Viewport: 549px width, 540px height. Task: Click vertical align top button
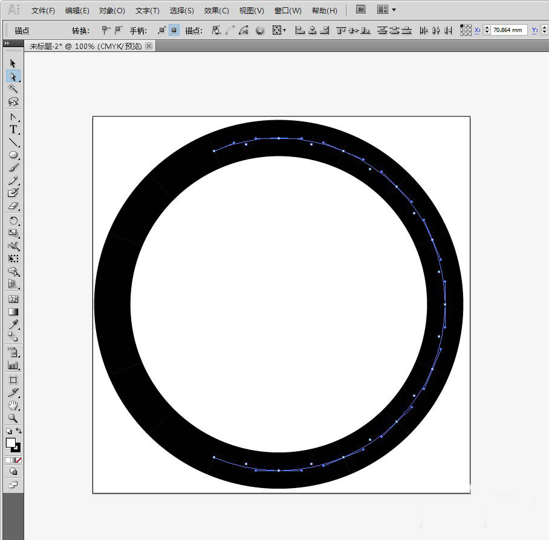[341, 30]
